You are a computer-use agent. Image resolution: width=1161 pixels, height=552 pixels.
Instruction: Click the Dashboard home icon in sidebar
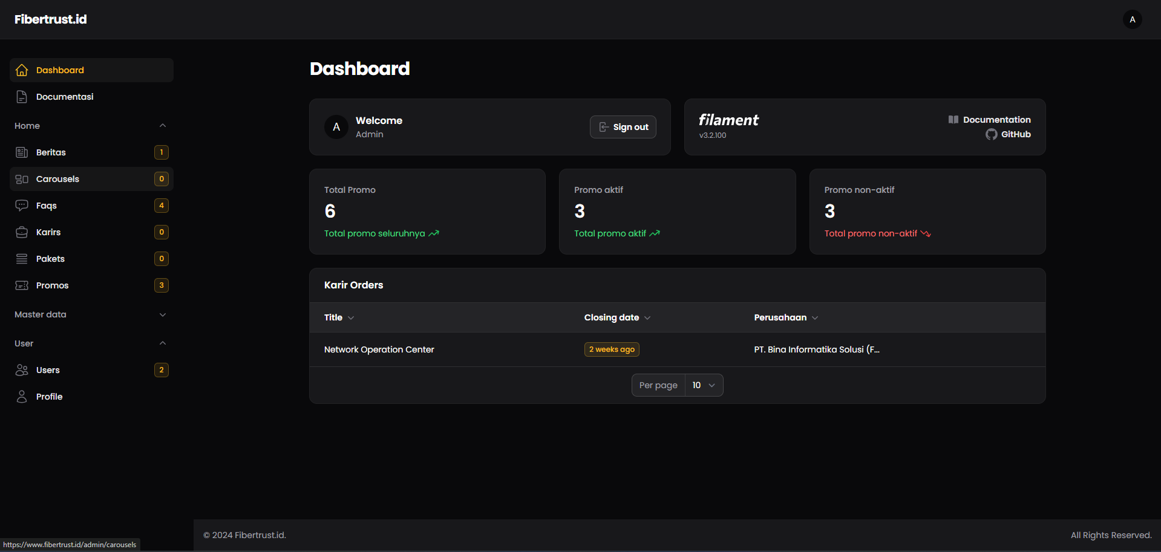tap(22, 70)
